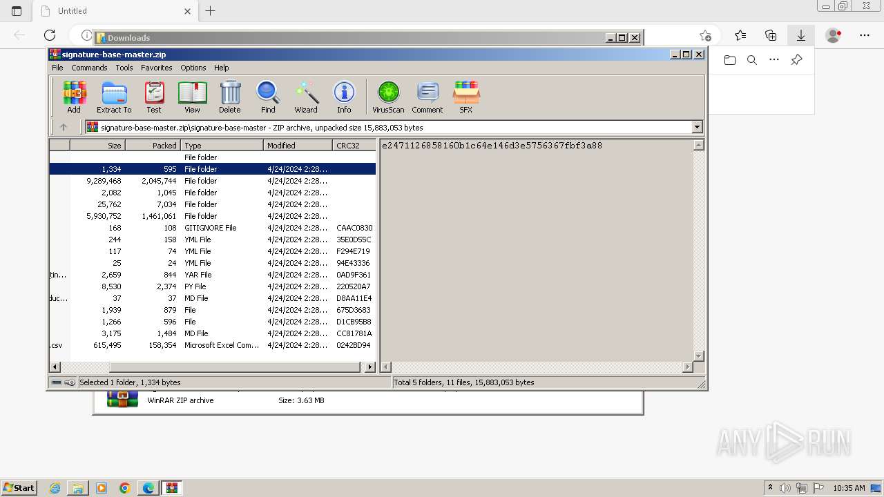884x497 pixels.
Task: Click the Extract To toolbar icon
Action: click(114, 97)
